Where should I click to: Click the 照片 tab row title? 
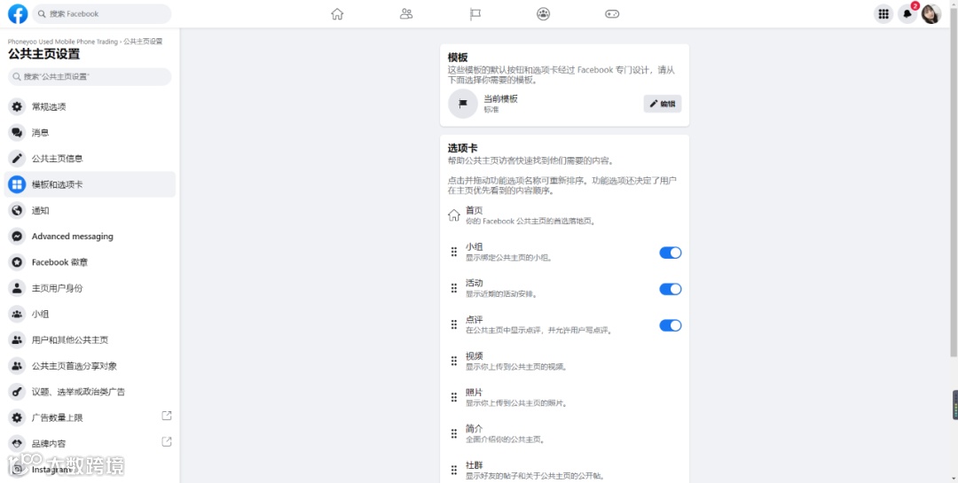(x=474, y=392)
